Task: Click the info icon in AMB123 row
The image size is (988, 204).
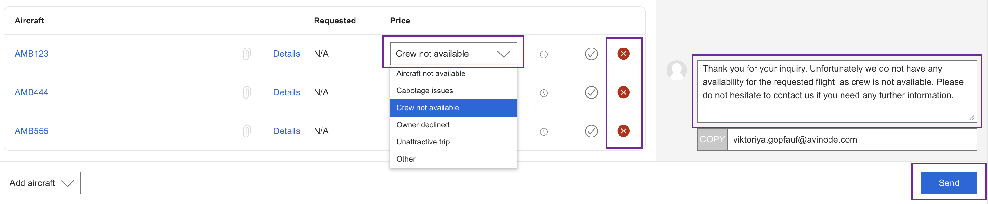Action: 544,54
